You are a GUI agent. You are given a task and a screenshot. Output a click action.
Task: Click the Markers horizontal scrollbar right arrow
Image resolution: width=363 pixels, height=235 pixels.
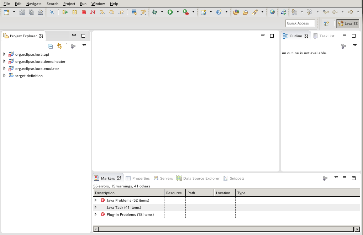(x=357, y=229)
